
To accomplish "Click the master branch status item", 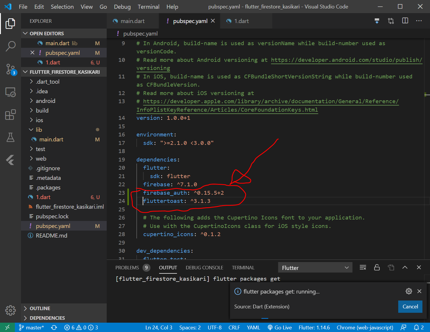I will point(31,328).
